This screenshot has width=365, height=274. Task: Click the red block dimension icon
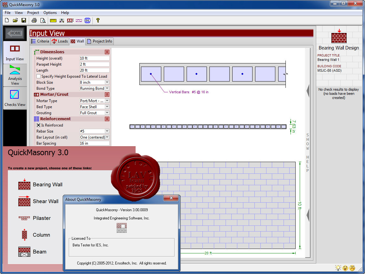click(70, 21)
